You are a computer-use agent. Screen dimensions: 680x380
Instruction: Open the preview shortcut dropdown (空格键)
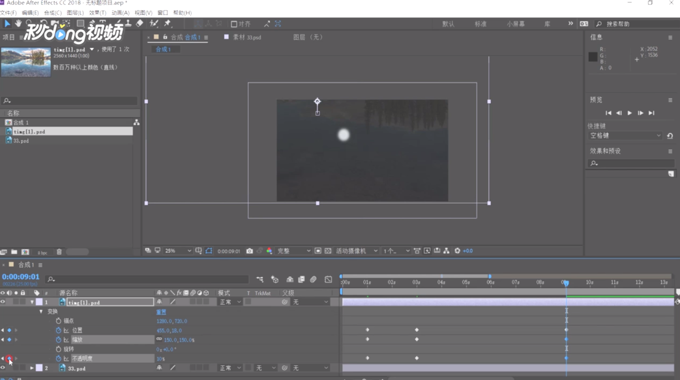pyautogui.click(x=625, y=136)
